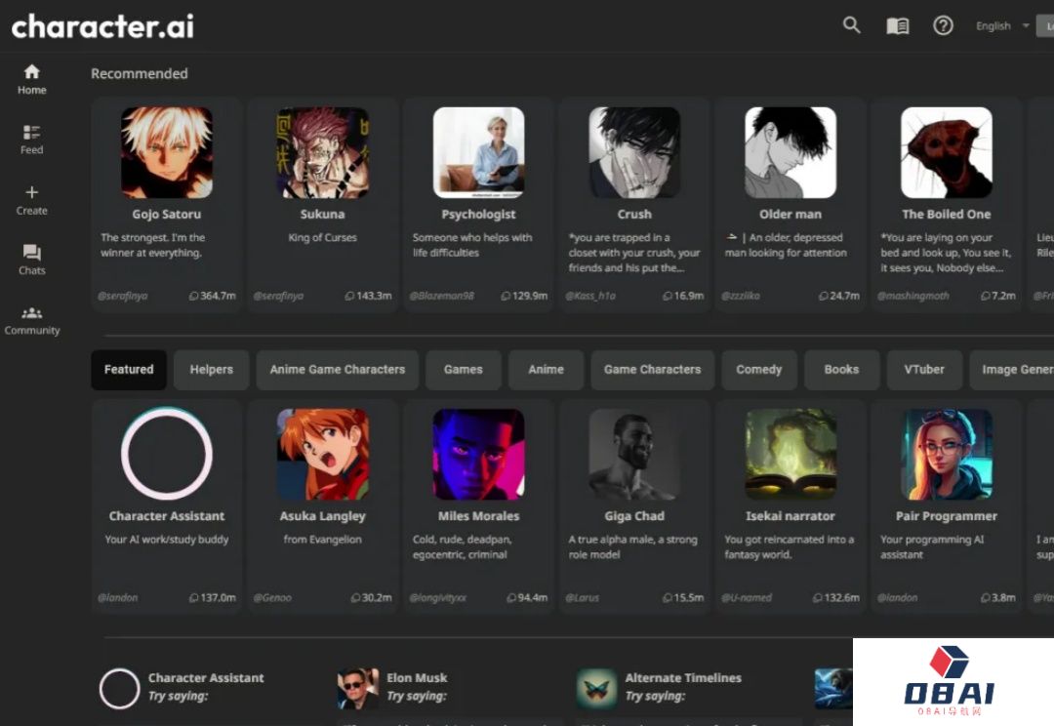1054x726 pixels.
Task: Open Older man character avatar
Action: (x=790, y=152)
